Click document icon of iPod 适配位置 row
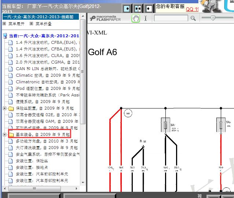 click(x=10, y=89)
